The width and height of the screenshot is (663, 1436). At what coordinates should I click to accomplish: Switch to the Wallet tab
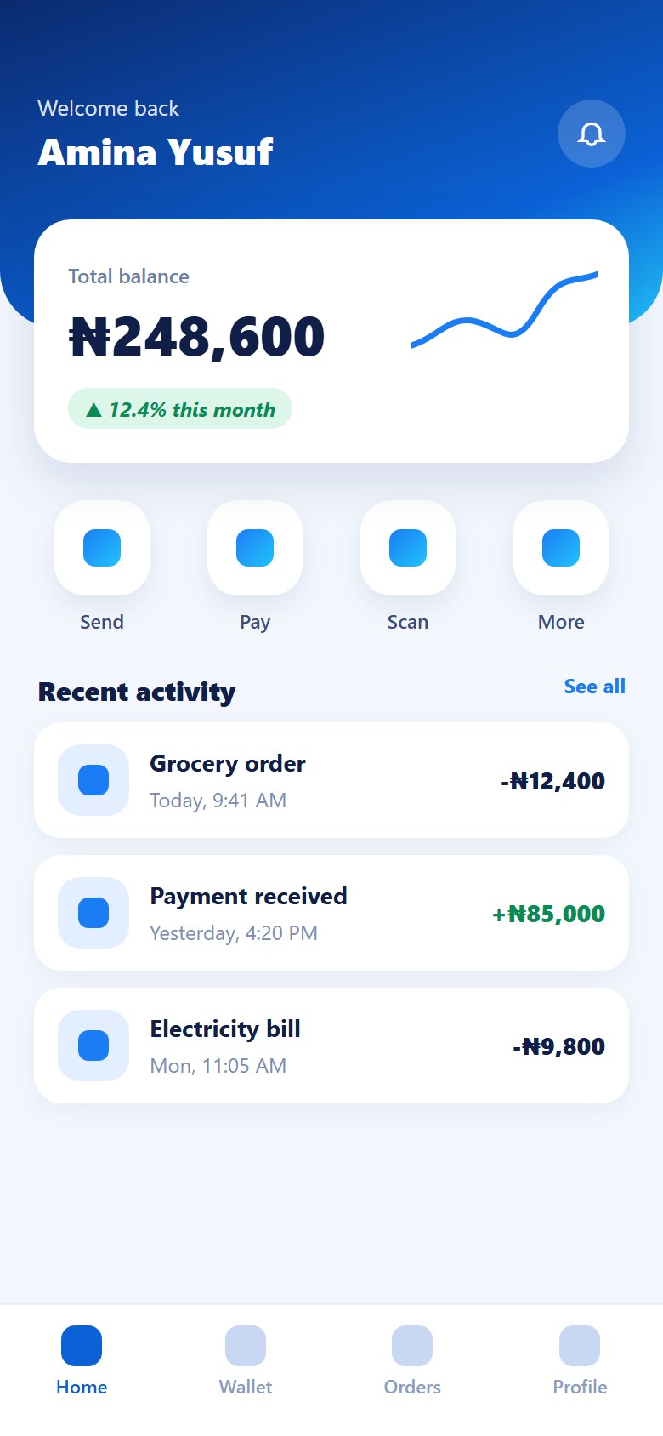246,1361
